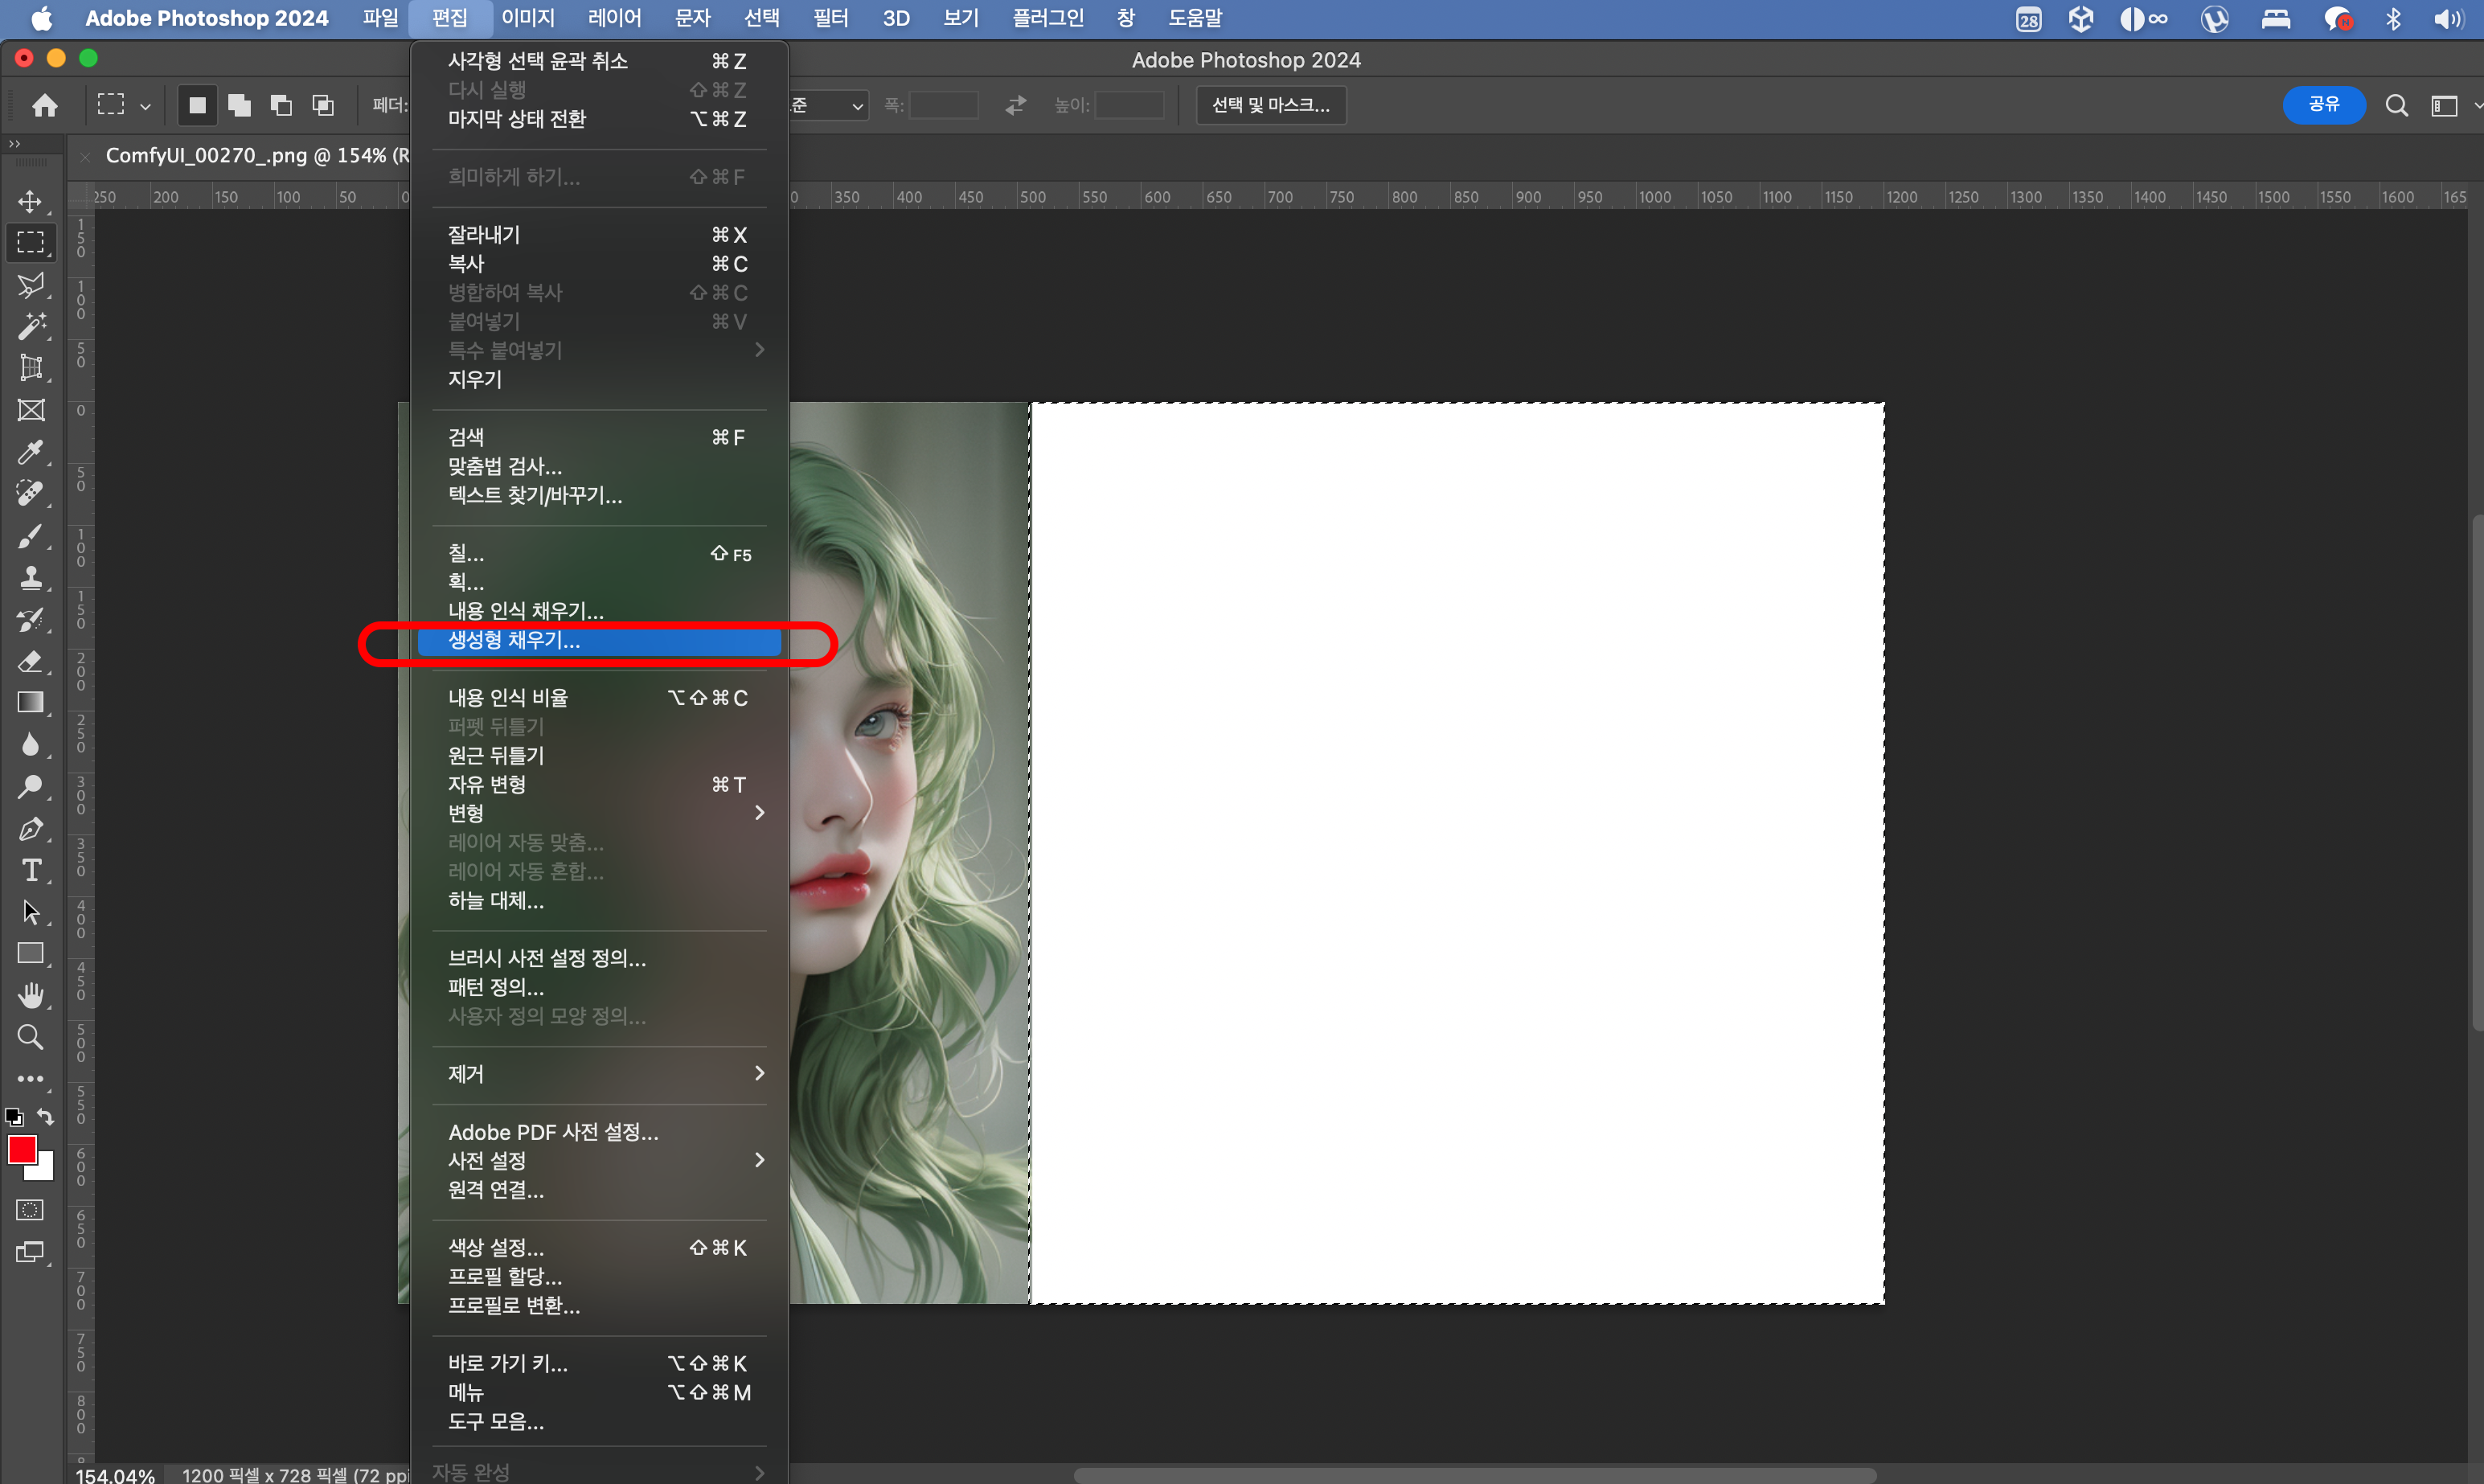Select the Brush tool
This screenshot has width=2484, height=1484.
click(30, 536)
